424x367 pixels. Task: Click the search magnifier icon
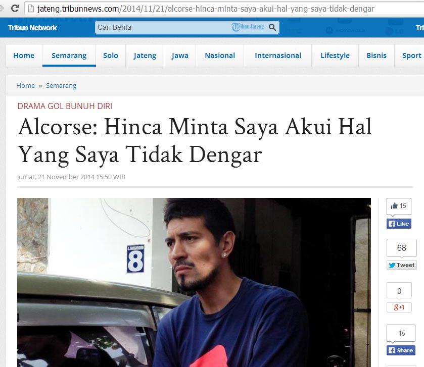[x=272, y=27]
